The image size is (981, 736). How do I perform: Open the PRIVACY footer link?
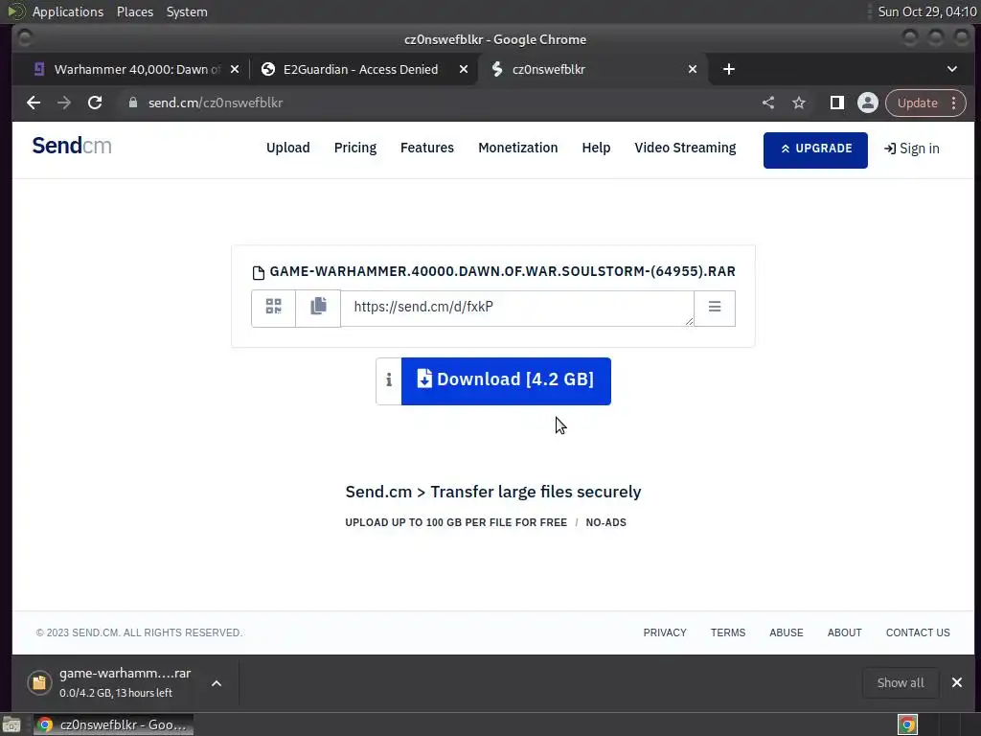tap(665, 632)
